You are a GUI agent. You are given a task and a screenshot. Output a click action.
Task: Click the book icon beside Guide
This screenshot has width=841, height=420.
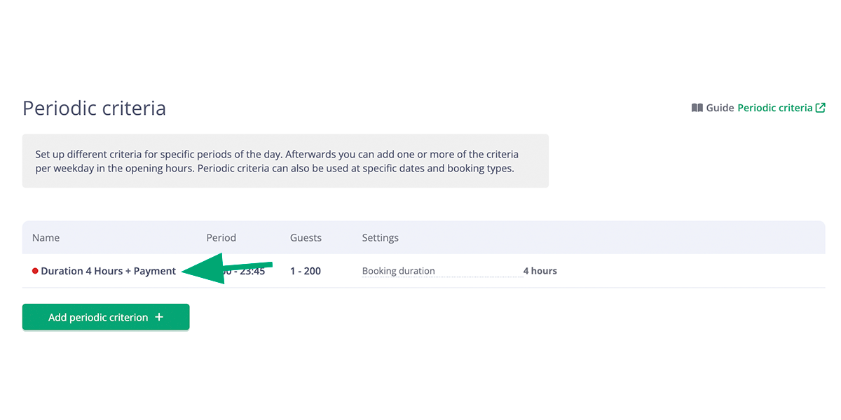coord(697,107)
